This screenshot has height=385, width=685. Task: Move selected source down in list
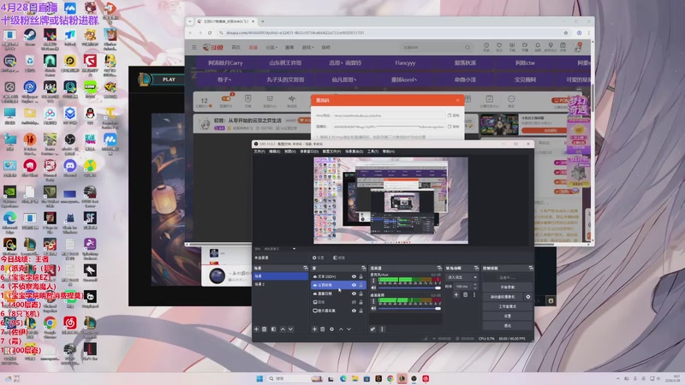[348, 329]
